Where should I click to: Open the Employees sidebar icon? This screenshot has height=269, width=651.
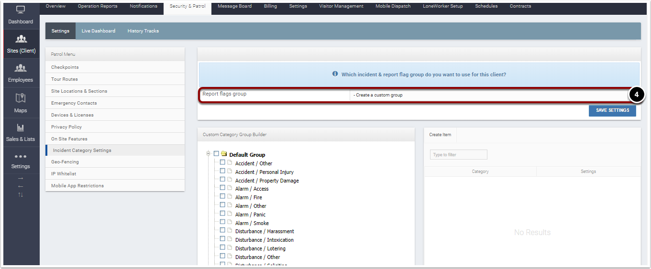[20, 68]
